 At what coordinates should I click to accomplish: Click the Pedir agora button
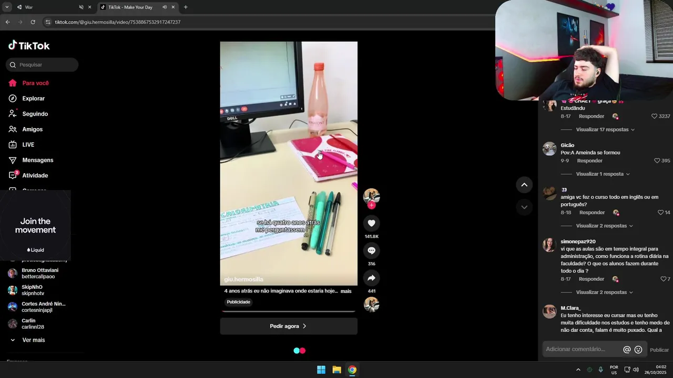coord(289,326)
